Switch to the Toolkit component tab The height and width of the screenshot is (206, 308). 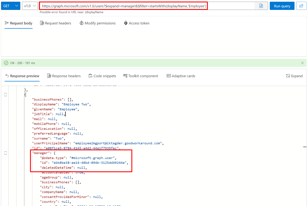click(x=140, y=76)
